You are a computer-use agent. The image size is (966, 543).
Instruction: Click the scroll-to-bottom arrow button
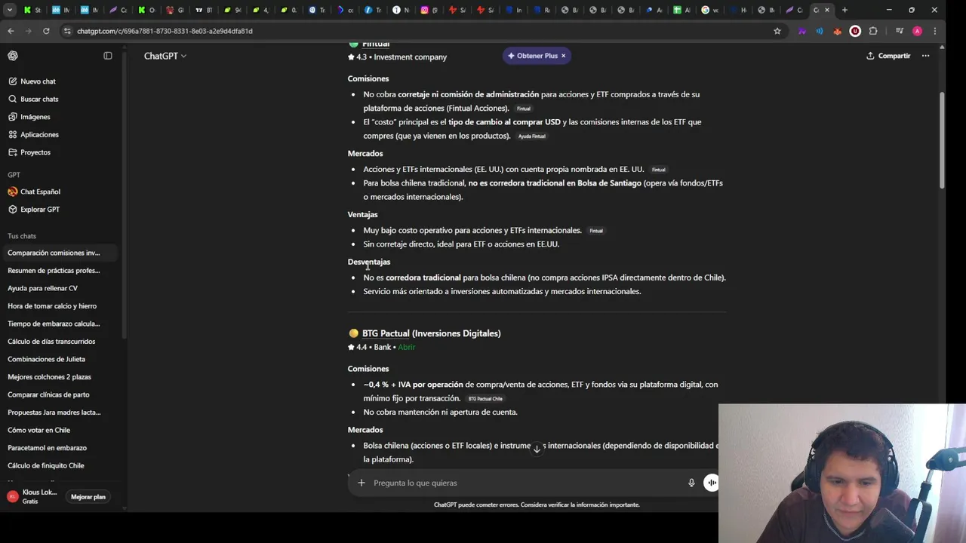click(537, 449)
